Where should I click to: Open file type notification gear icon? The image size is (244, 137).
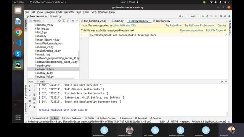click(225, 30)
